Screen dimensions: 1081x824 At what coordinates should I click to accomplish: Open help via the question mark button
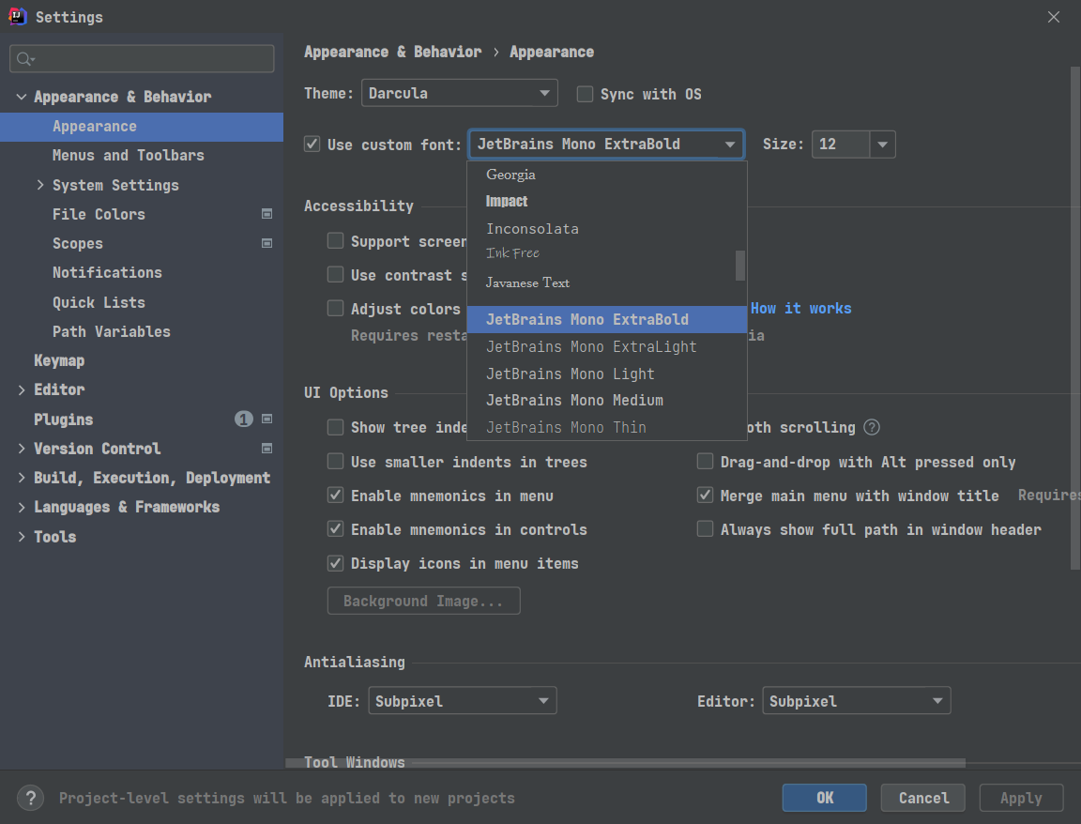click(30, 798)
